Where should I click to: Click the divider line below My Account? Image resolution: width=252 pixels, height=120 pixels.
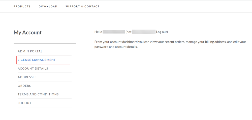click(x=45, y=43)
